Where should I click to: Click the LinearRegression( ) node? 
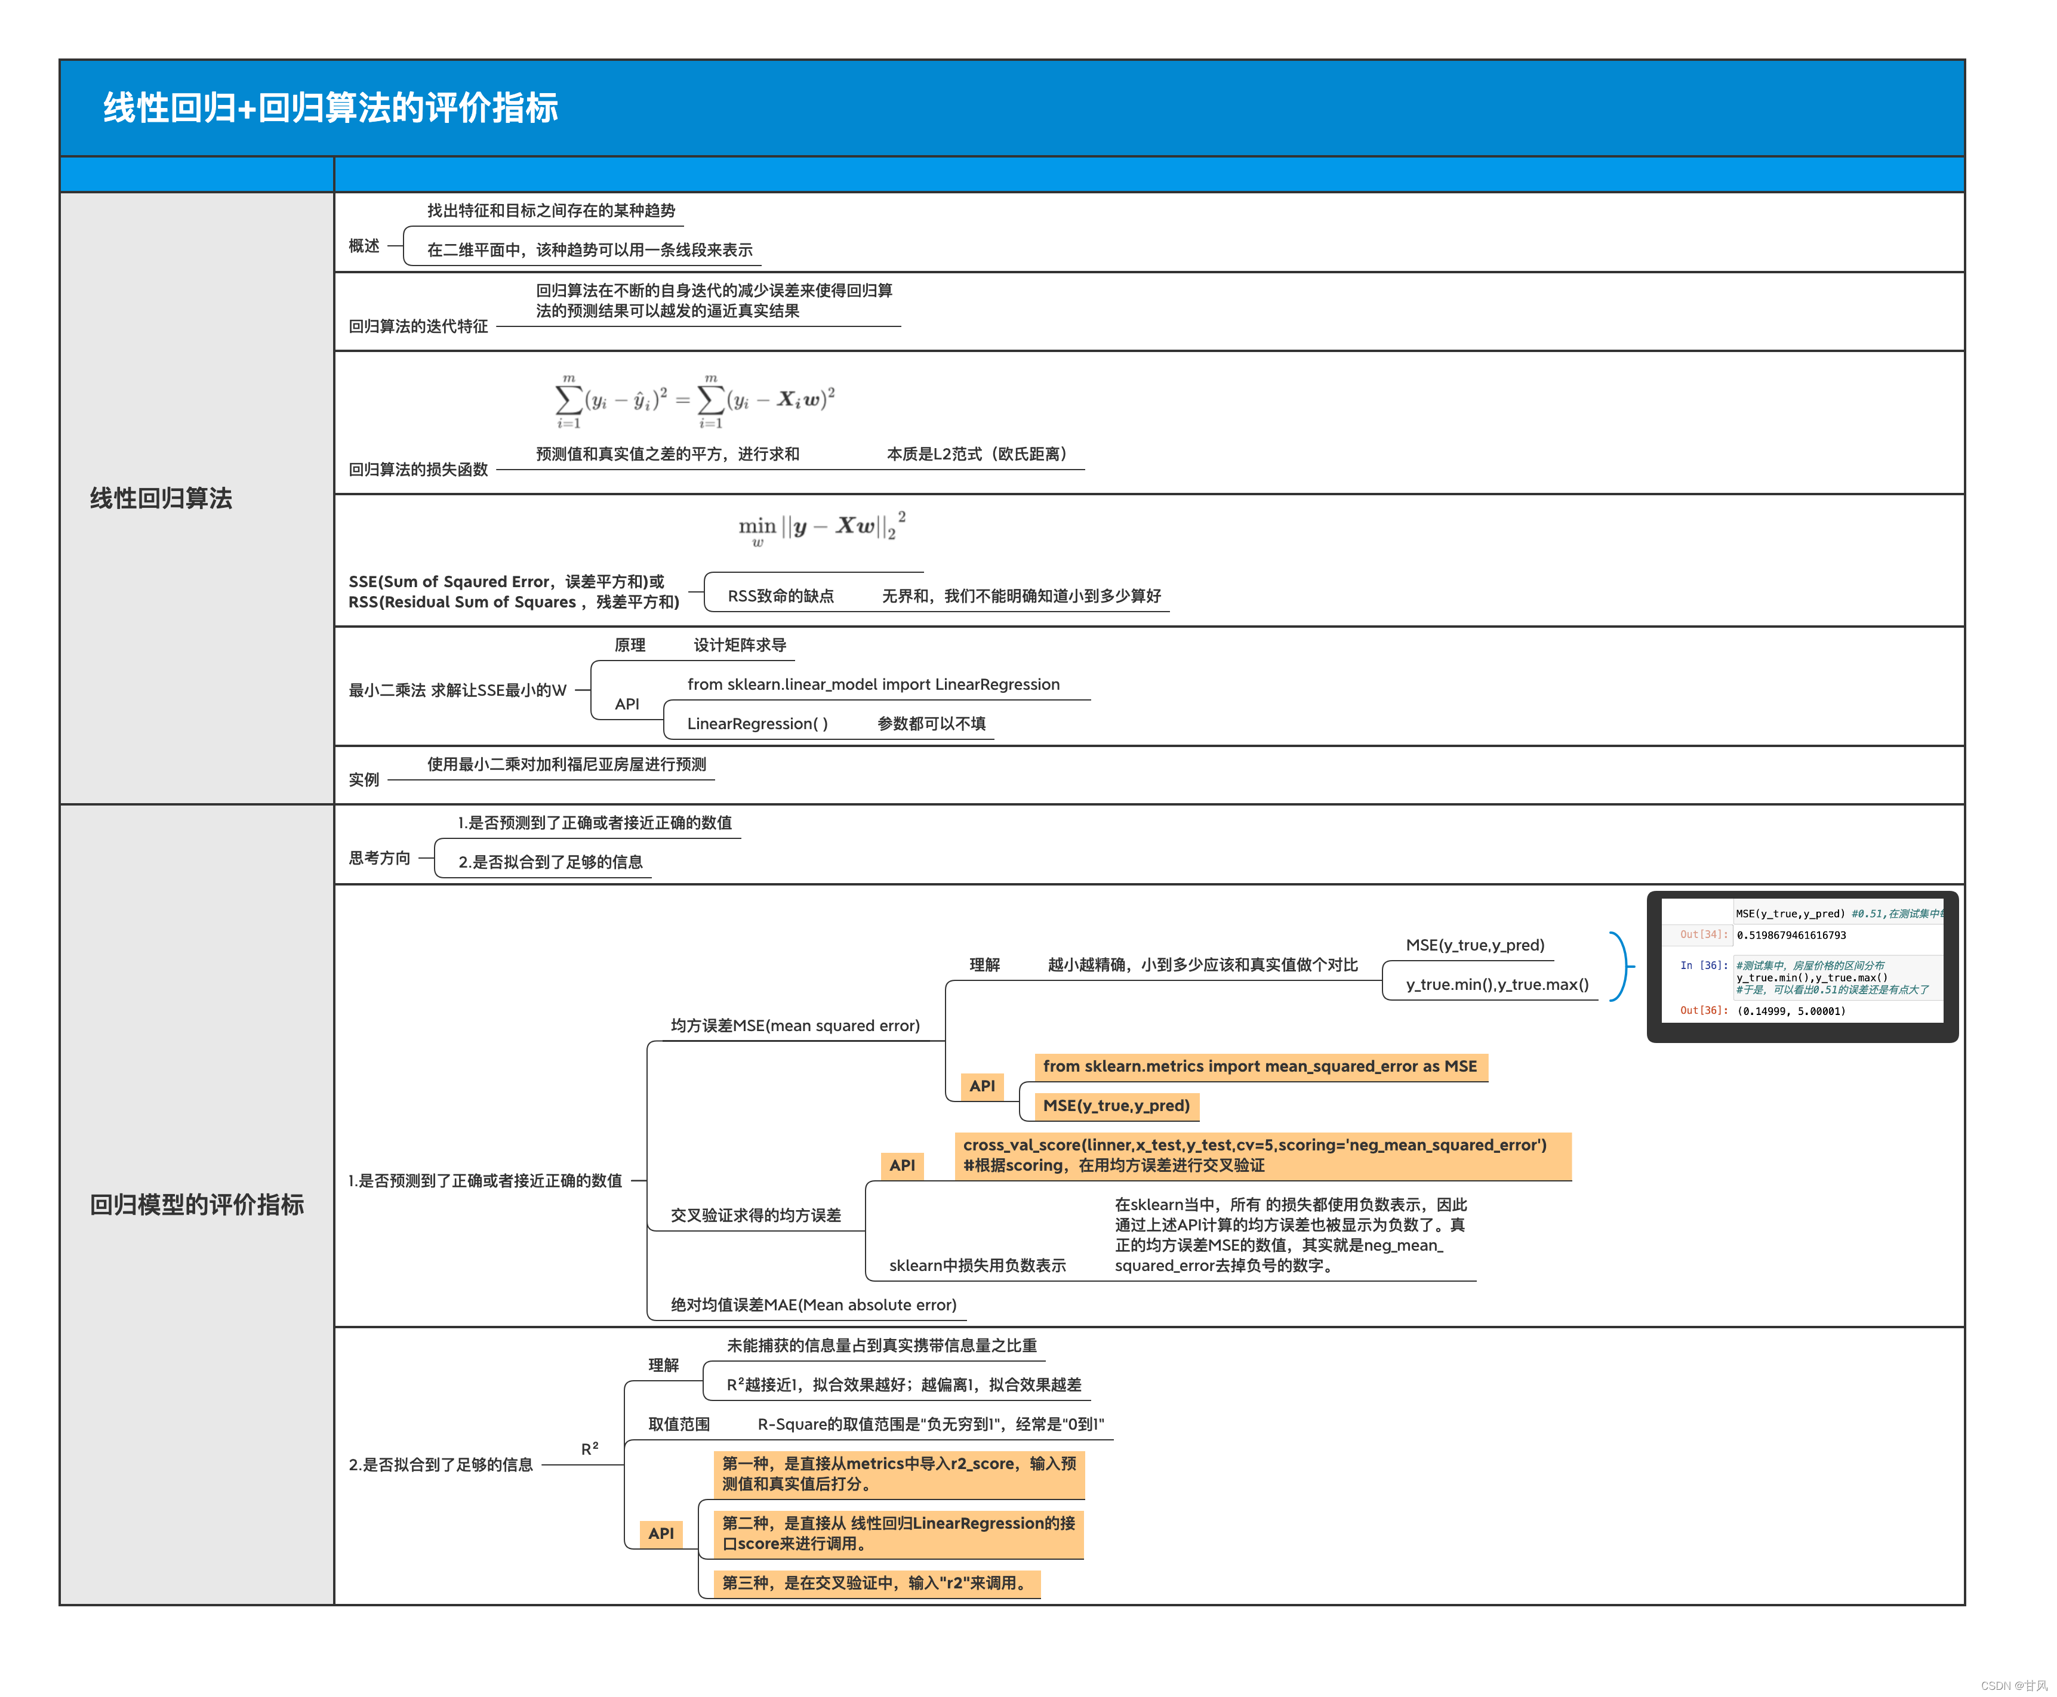click(757, 723)
